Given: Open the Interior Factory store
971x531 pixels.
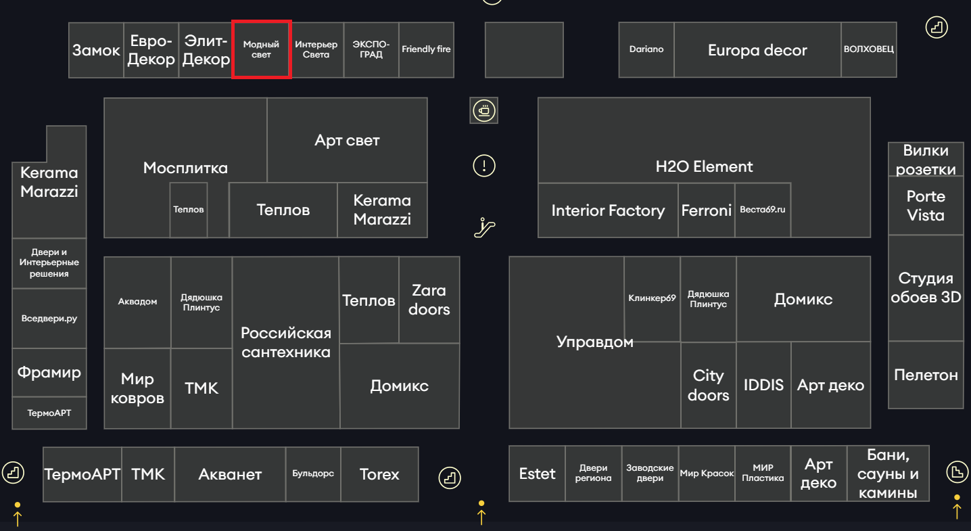Looking at the screenshot, I should [x=608, y=210].
